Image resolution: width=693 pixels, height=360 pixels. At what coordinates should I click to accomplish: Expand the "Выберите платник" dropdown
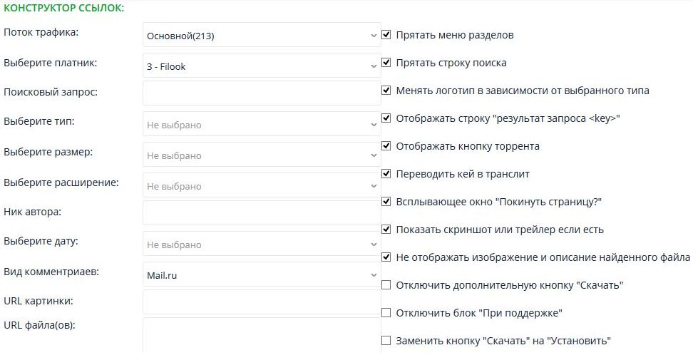point(262,66)
